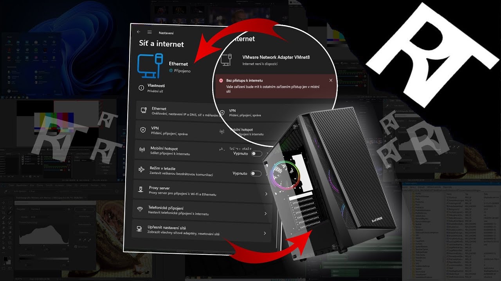
Task: Click Optionen... in the Photoshop levels dialog
Action: pyautogui.click(x=85, y=233)
